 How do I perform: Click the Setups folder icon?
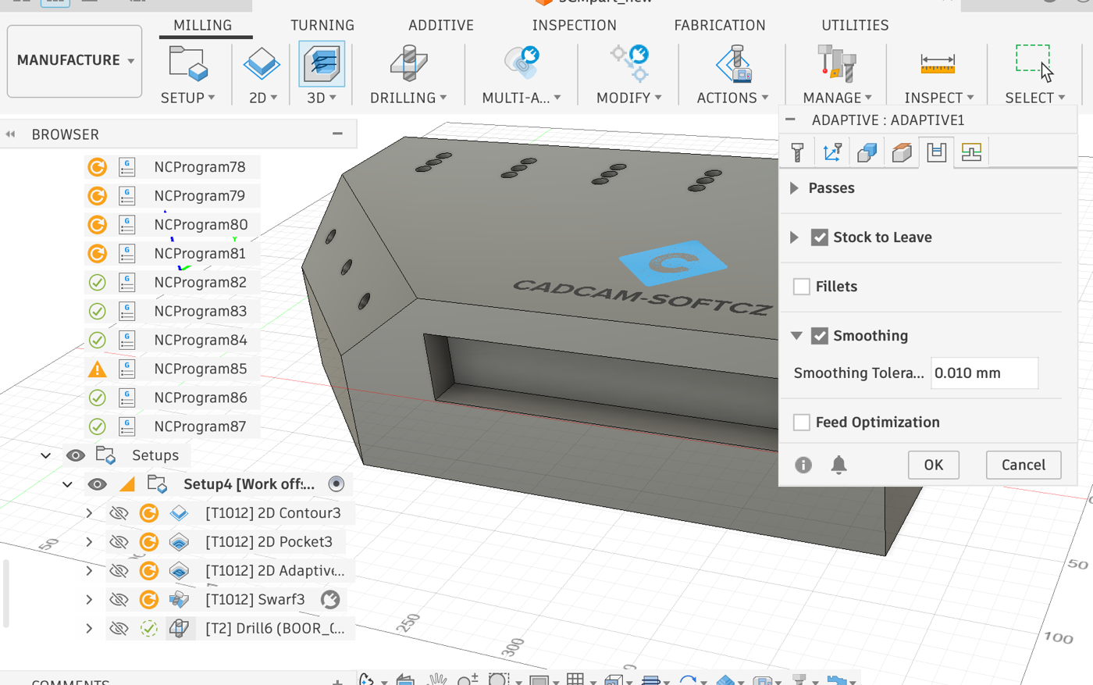[x=105, y=455]
